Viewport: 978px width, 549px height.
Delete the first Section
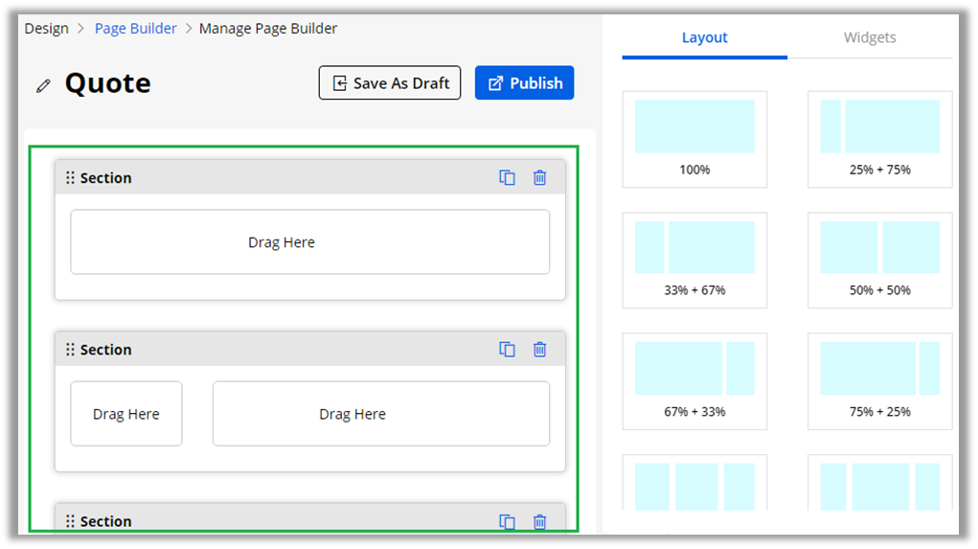(539, 177)
